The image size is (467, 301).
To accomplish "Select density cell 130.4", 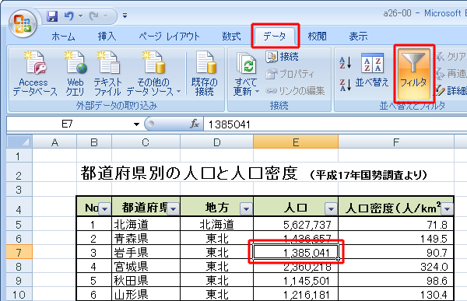I will tap(396, 295).
